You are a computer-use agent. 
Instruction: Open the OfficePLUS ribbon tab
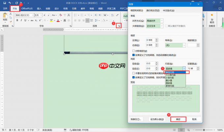pyautogui.click(x=27, y=9)
